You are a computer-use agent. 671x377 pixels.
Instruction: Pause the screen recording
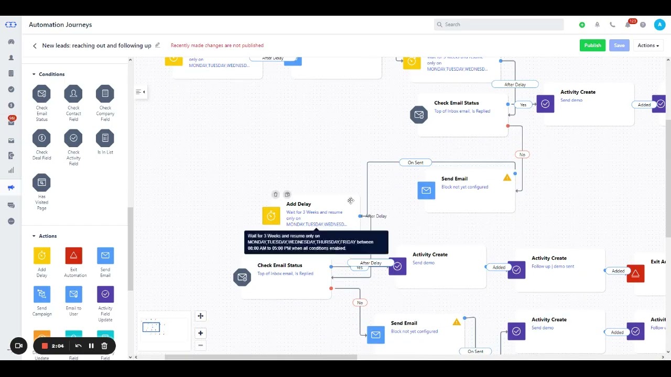coord(91,346)
